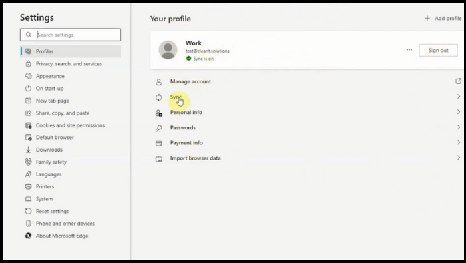
Task: Click the Downloads arrow icon
Action: pos(28,150)
